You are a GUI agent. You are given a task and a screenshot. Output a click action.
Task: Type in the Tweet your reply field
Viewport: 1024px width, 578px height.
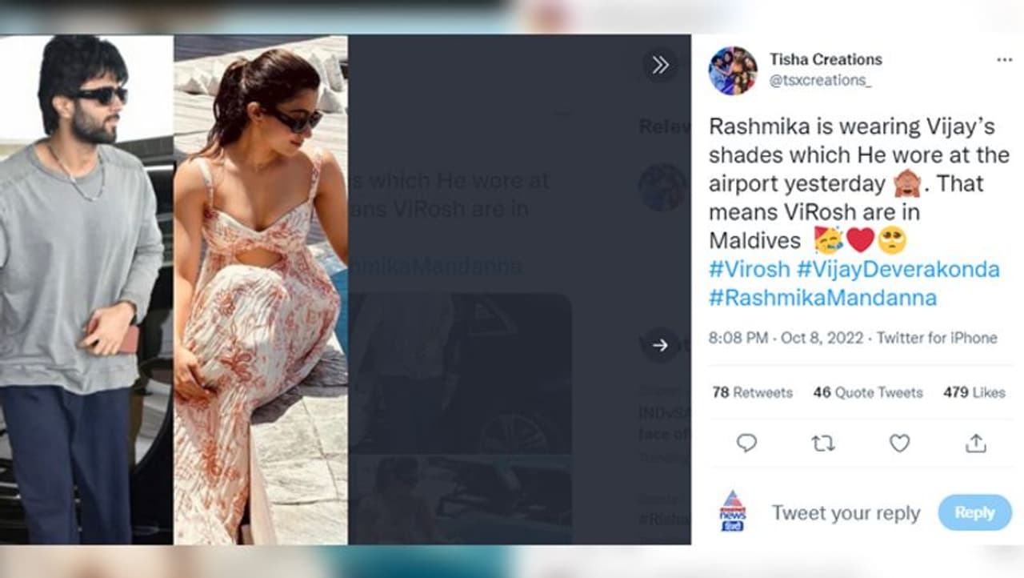(x=846, y=513)
